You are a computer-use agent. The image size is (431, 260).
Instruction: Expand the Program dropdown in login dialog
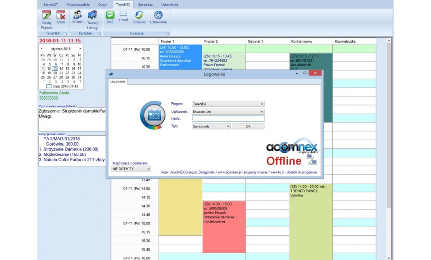(262, 104)
